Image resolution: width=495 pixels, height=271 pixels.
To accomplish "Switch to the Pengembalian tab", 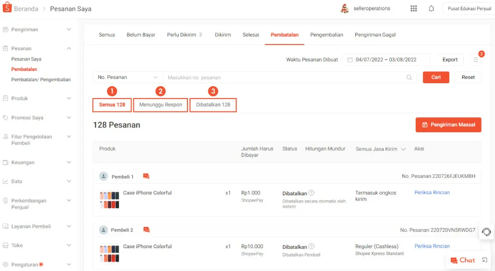I will click(x=326, y=35).
